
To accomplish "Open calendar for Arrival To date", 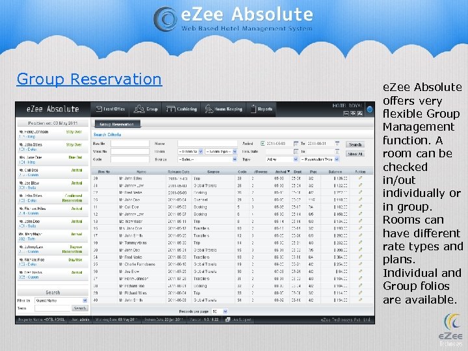I will tap(337, 144).
